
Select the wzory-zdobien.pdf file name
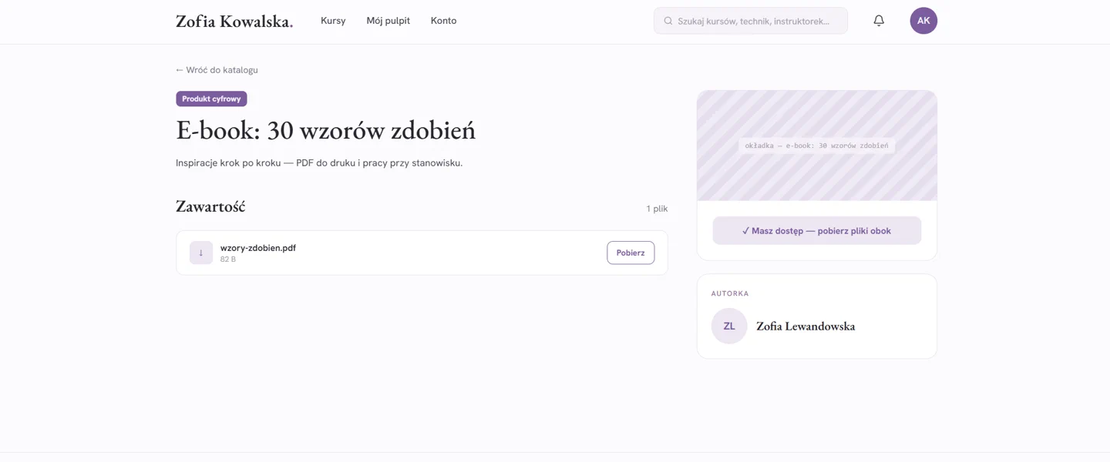point(258,248)
